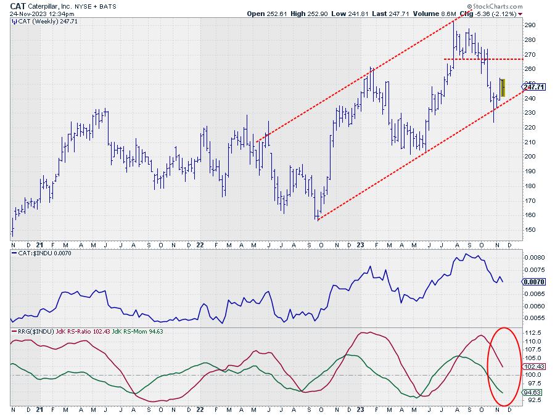
Task: Click the 94.63 RS-Mom value tag
Action: pos(533,392)
